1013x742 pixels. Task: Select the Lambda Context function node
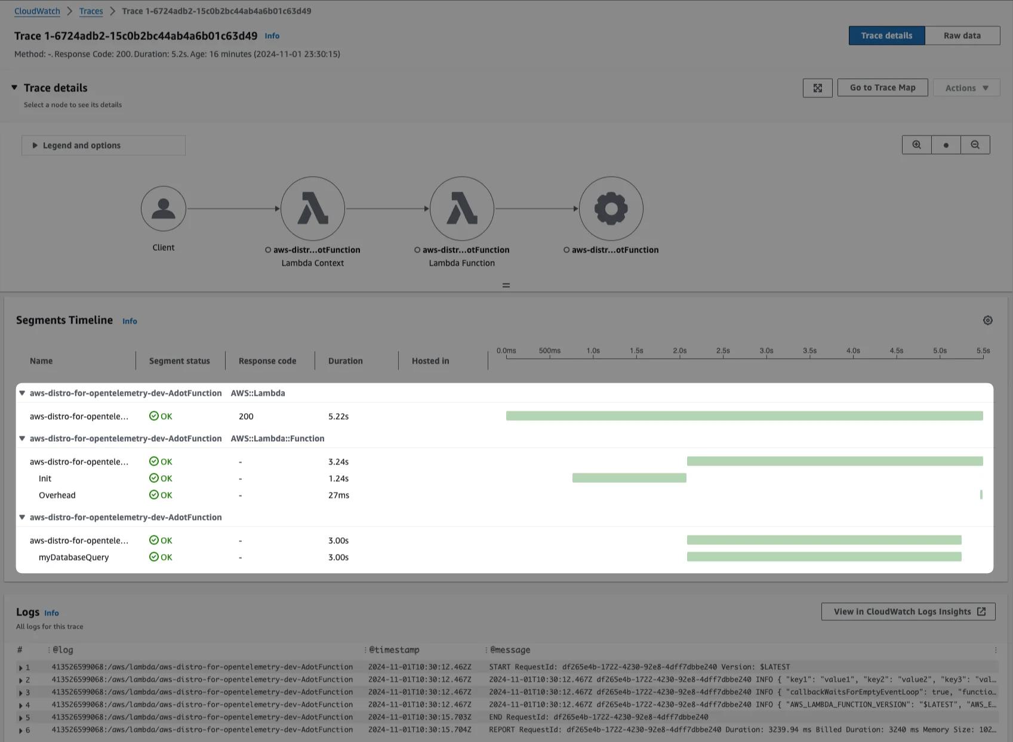(312, 208)
